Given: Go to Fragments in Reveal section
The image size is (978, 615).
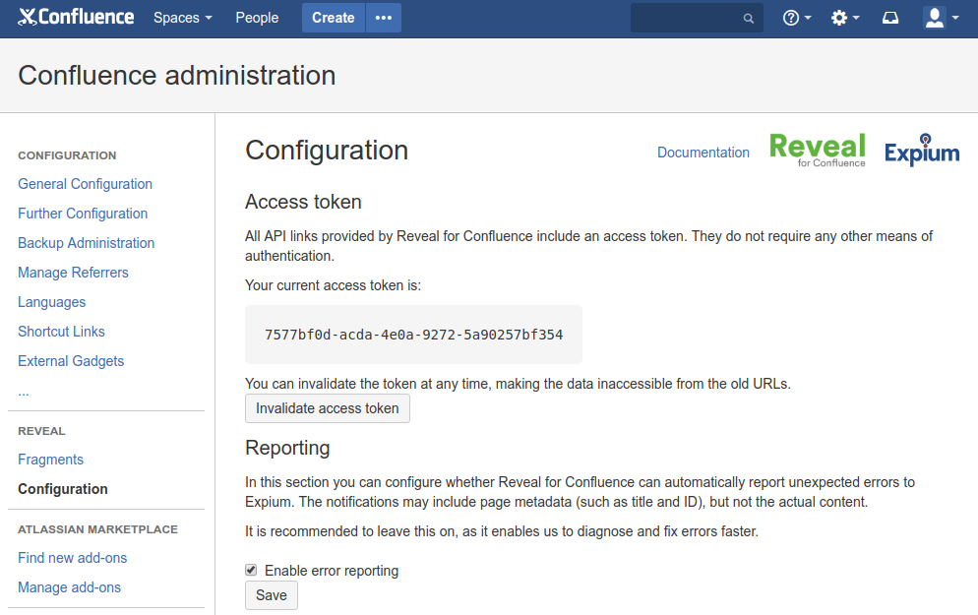Looking at the screenshot, I should coord(50,460).
